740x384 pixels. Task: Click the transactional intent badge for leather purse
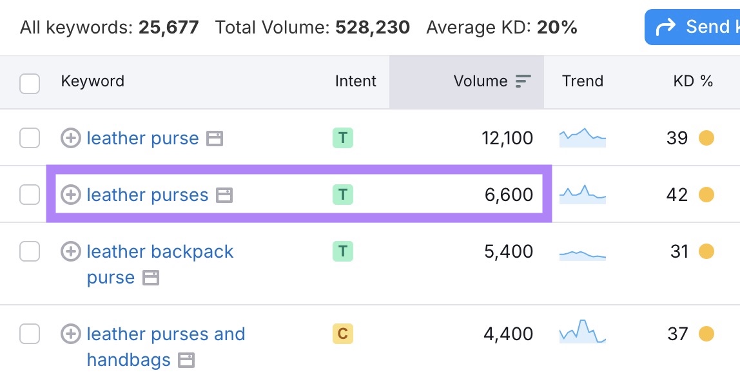click(342, 138)
